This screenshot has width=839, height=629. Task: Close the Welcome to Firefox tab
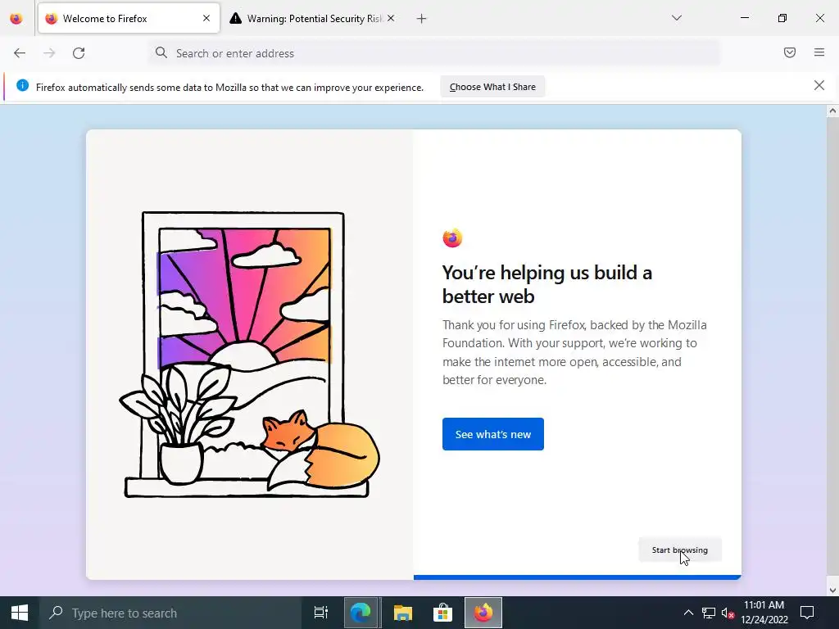pyautogui.click(x=206, y=18)
